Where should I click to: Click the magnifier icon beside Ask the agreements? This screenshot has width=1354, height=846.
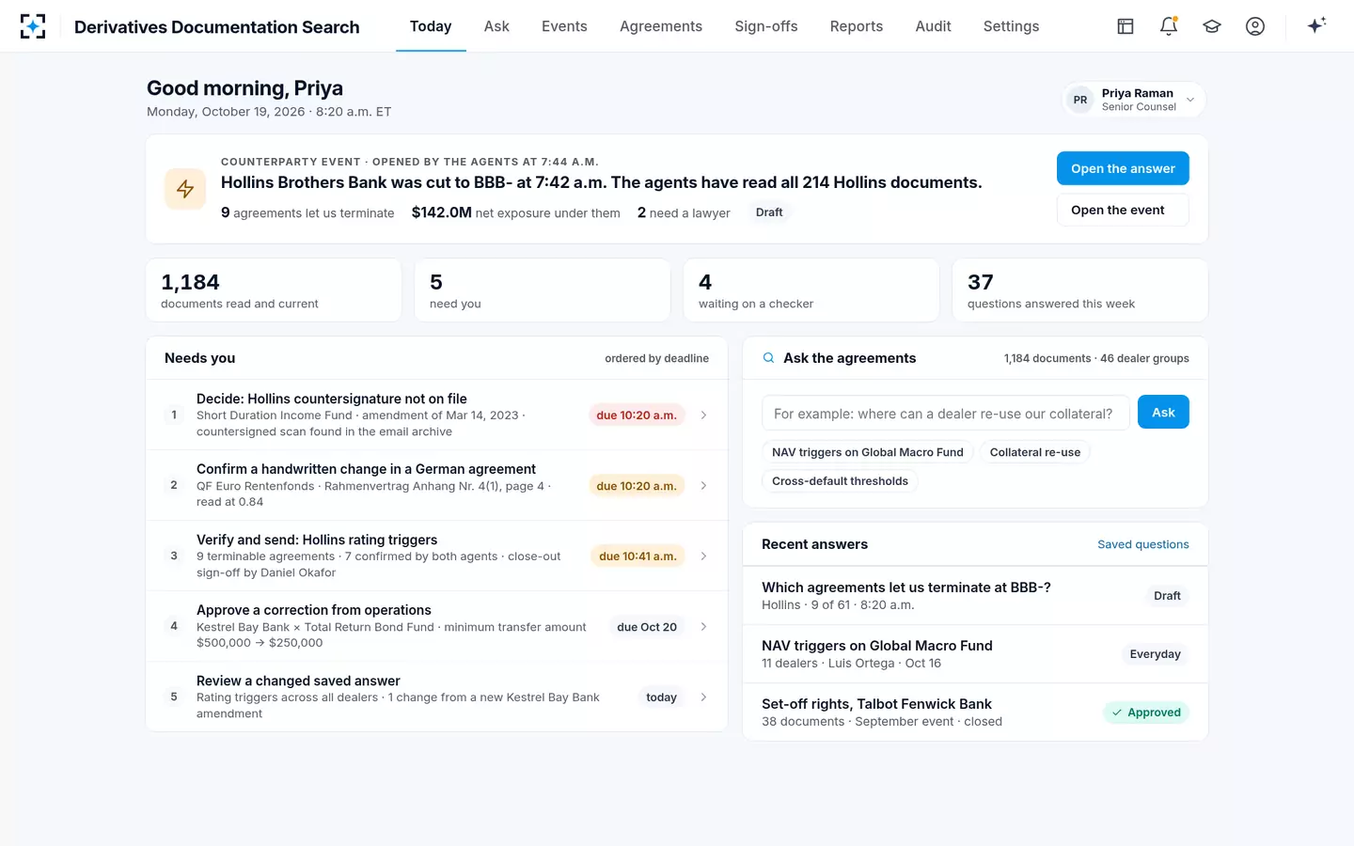768,358
